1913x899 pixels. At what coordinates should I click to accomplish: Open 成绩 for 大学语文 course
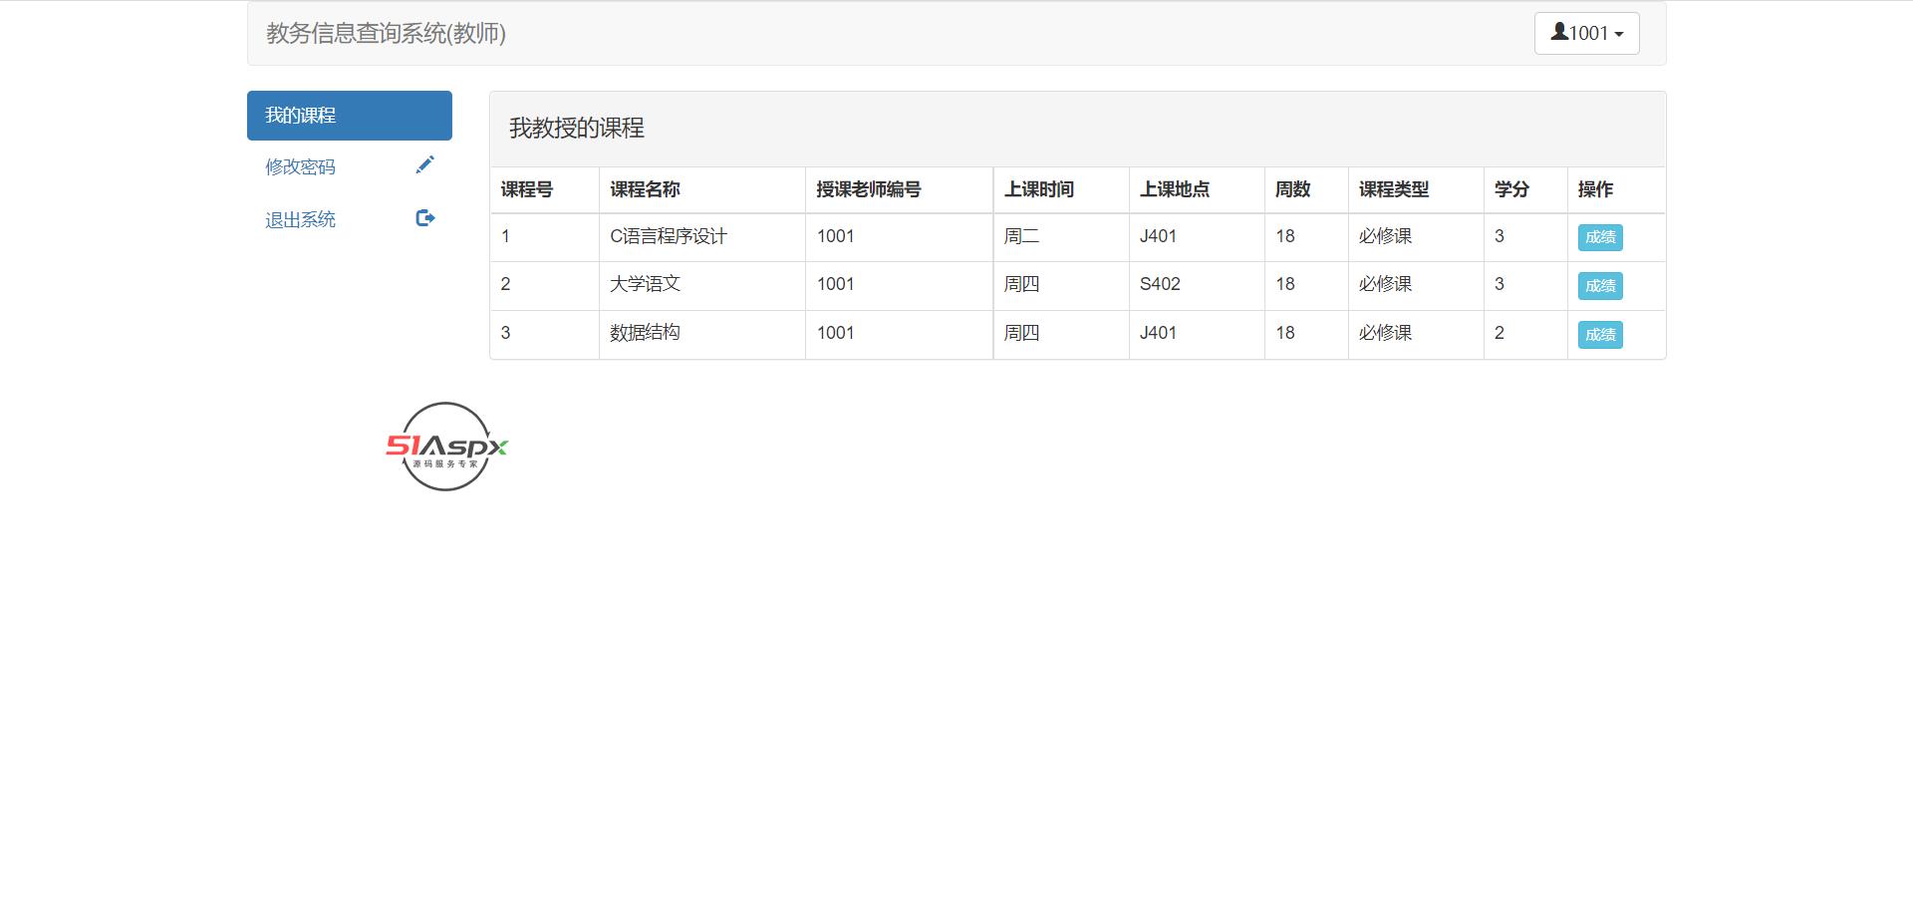(1600, 286)
